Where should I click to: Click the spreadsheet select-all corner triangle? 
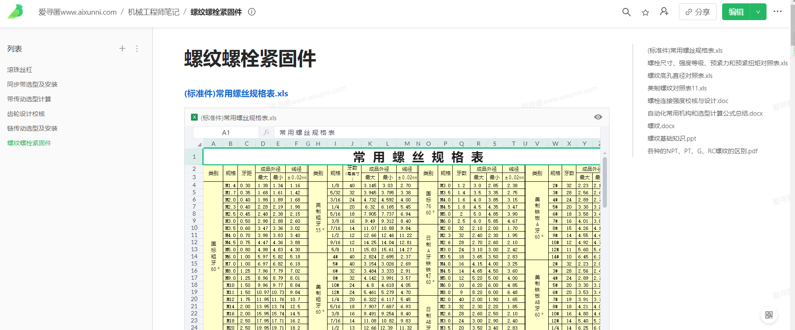coord(199,144)
